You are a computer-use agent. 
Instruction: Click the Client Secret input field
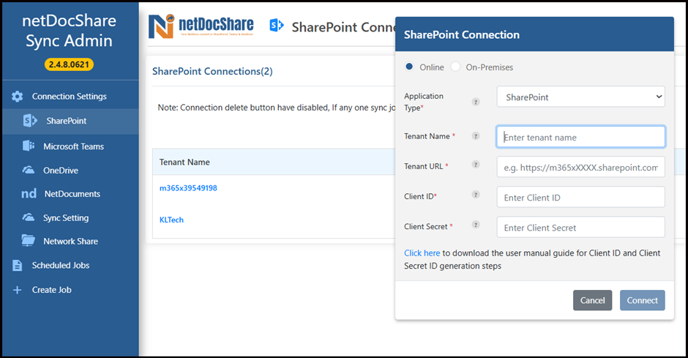coord(580,227)
